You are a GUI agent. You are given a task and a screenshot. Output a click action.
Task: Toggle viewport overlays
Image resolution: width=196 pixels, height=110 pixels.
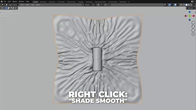click(175, 5)
